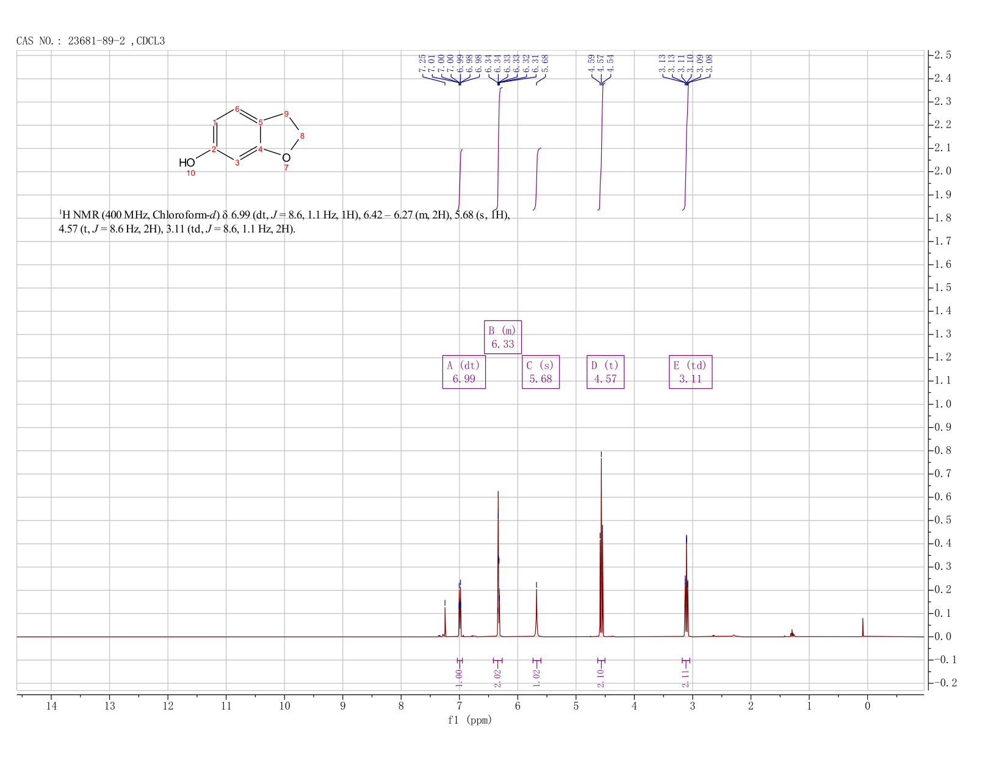This screenshot has width=1007, height=778.
Task: Click rotated peak label 3.08 at top
Action: coord(709,64)
